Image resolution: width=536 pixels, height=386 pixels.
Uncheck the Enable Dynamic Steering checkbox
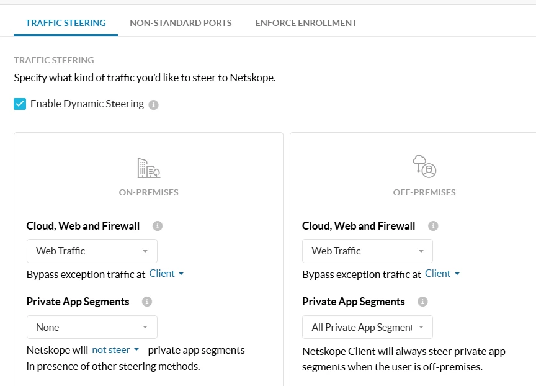click(x=20, y=104)
